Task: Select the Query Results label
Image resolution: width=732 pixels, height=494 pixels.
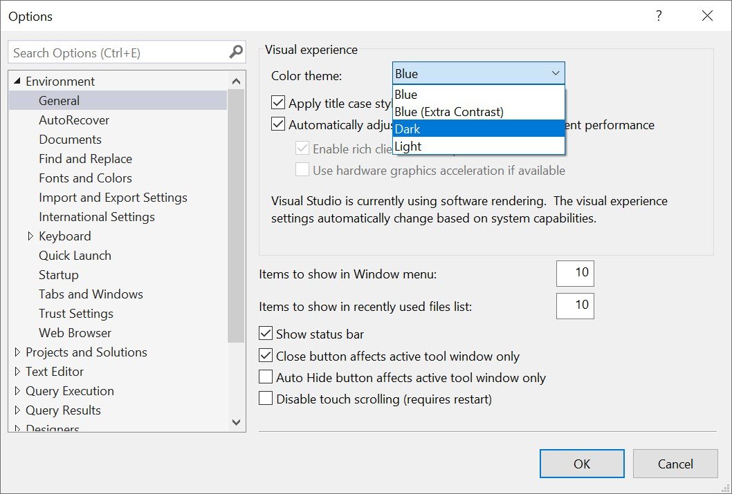Action: point(63,410)
